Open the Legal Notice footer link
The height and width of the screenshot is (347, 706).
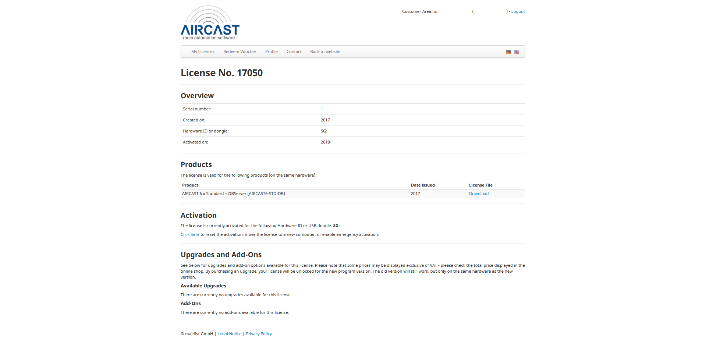(x=229, y=334)
